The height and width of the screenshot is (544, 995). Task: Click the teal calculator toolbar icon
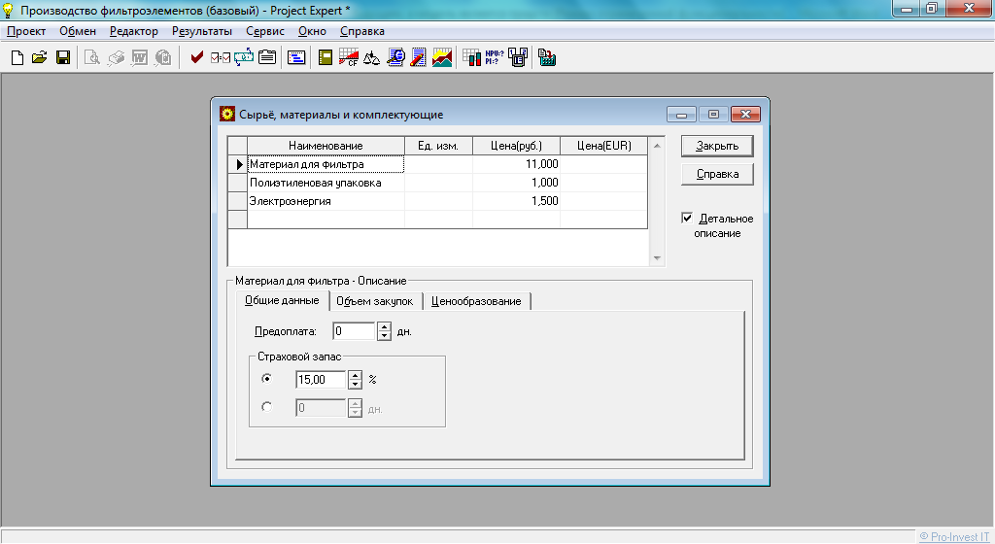547,57
